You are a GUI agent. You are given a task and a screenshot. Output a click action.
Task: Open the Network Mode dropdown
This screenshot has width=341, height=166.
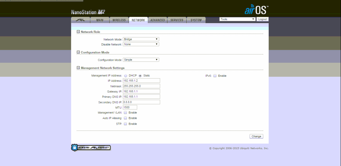pos(141,39)
